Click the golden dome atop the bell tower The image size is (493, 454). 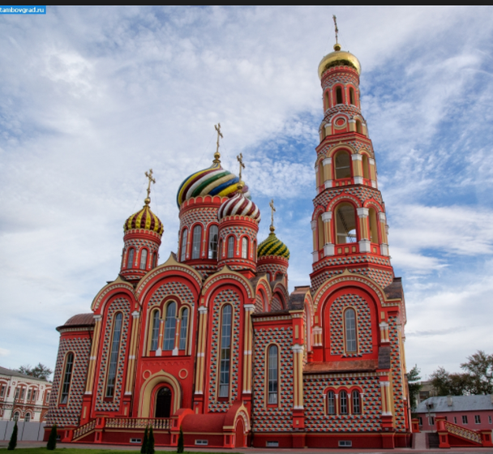coord(339,62)
